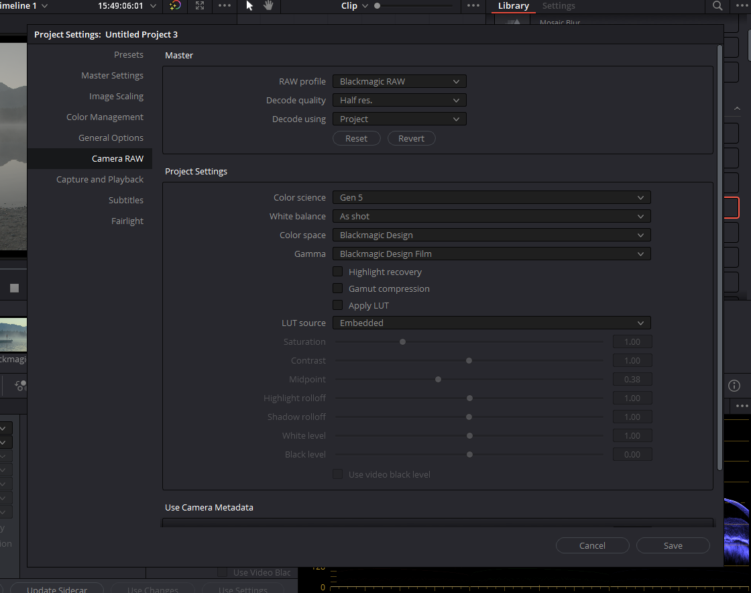Click the settings dialog vertical scrollbar

(719, 258)
